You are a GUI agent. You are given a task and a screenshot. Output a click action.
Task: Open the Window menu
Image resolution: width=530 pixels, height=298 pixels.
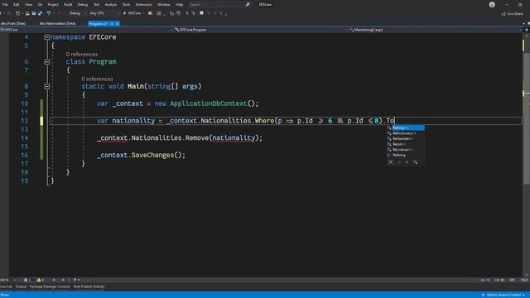pyautogui.click(x=164, y=4)
